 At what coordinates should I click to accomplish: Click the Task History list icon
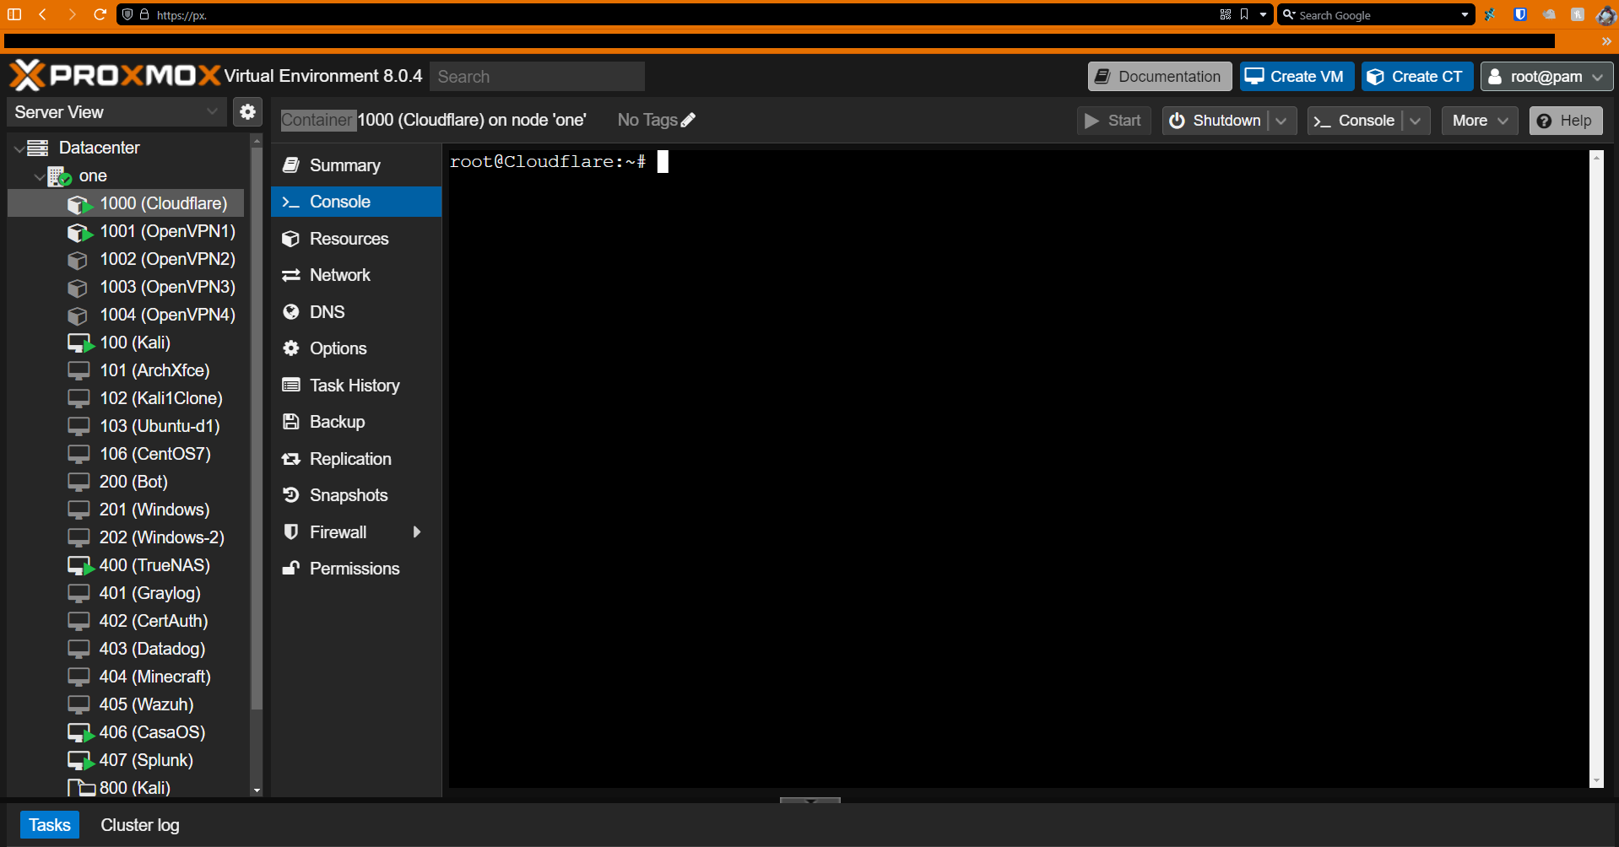pos(291,386)
